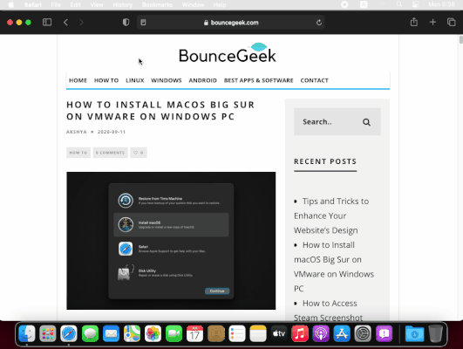Viewport: 463px width, 349px height.
Task: Open the Help menu
Action: [220, 4]
